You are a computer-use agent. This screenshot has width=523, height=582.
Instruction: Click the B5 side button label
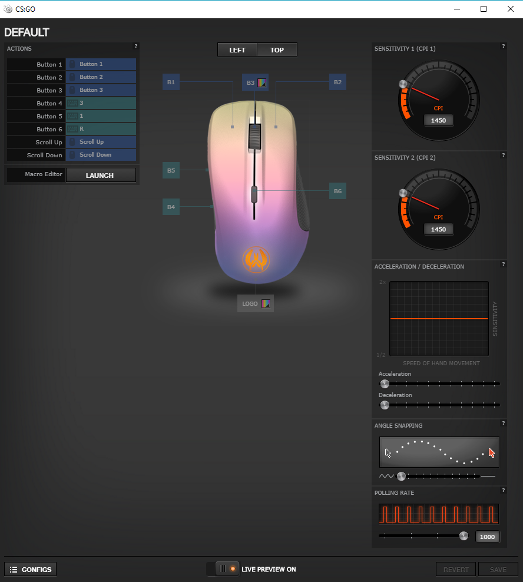(x=171, y=170)
